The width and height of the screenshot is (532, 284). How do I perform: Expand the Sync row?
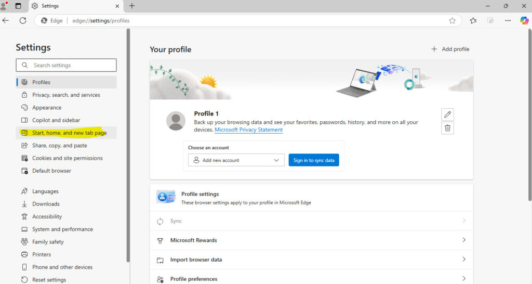click(312, 221)
